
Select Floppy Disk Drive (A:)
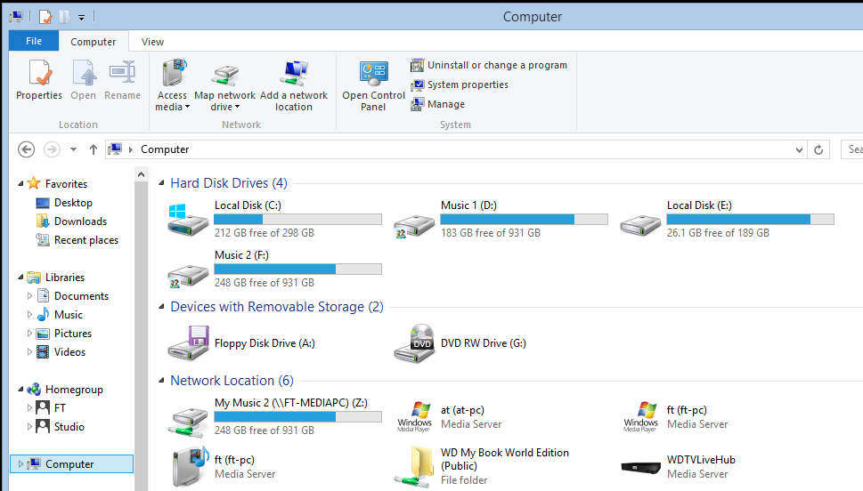tap(265, 343)
